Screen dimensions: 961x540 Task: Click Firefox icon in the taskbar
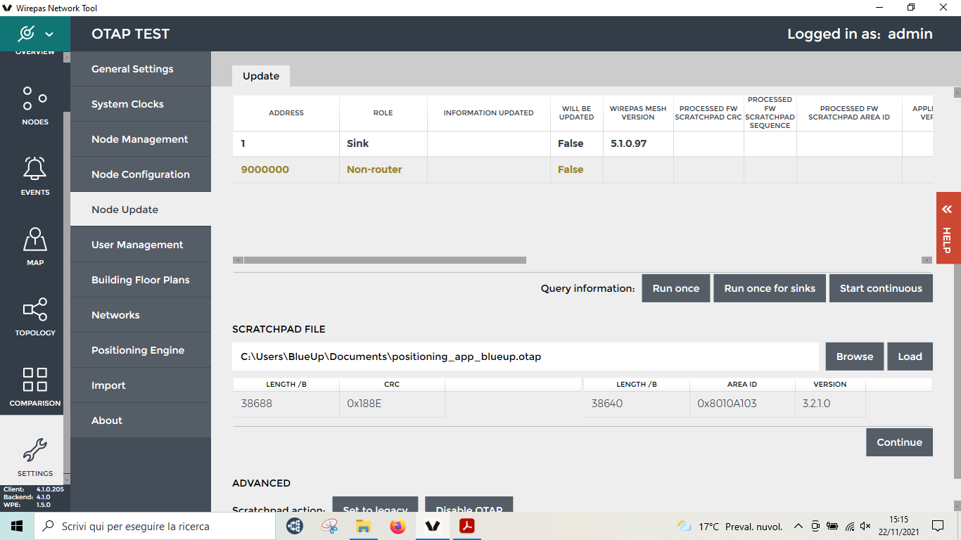point(398,526)
